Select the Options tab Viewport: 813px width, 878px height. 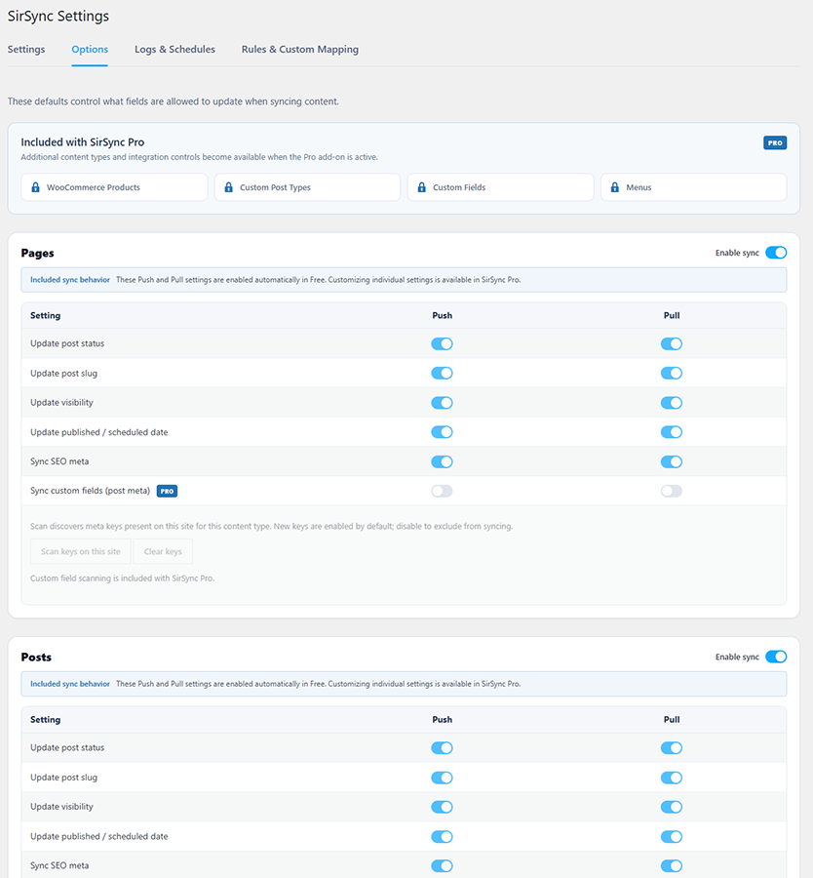pyautogui.click(x=90, y=50)
